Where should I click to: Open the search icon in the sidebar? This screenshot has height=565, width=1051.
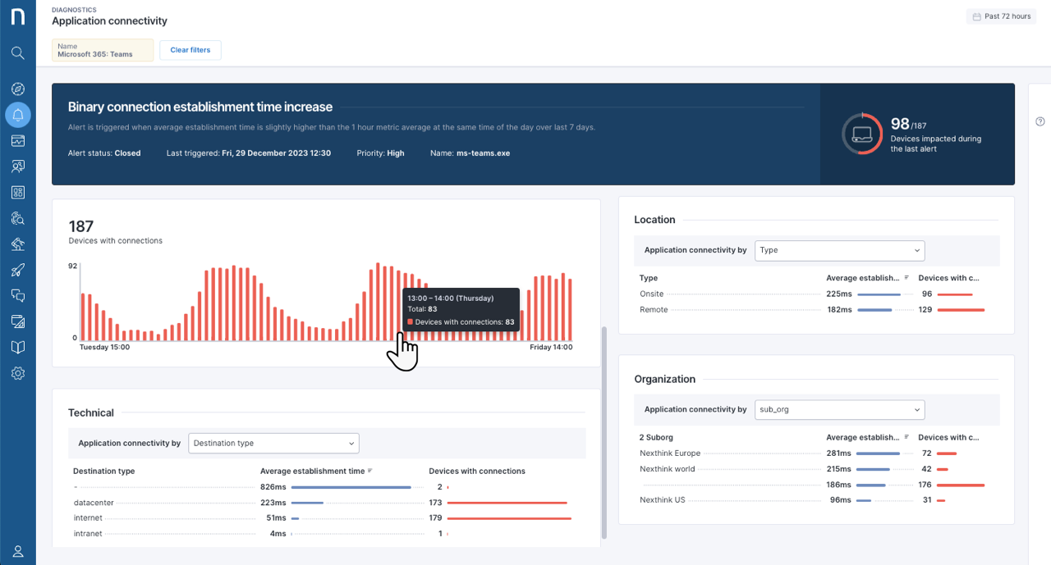coord(17,53)
